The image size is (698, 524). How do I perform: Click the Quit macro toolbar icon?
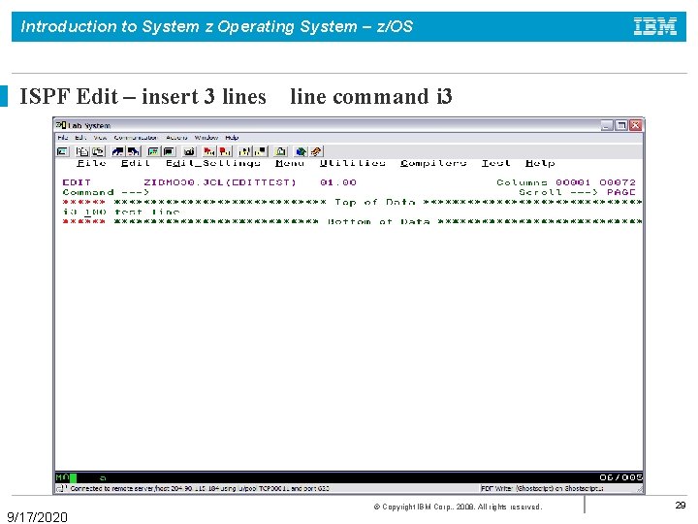pyautogui.click(x=261, y=151)
